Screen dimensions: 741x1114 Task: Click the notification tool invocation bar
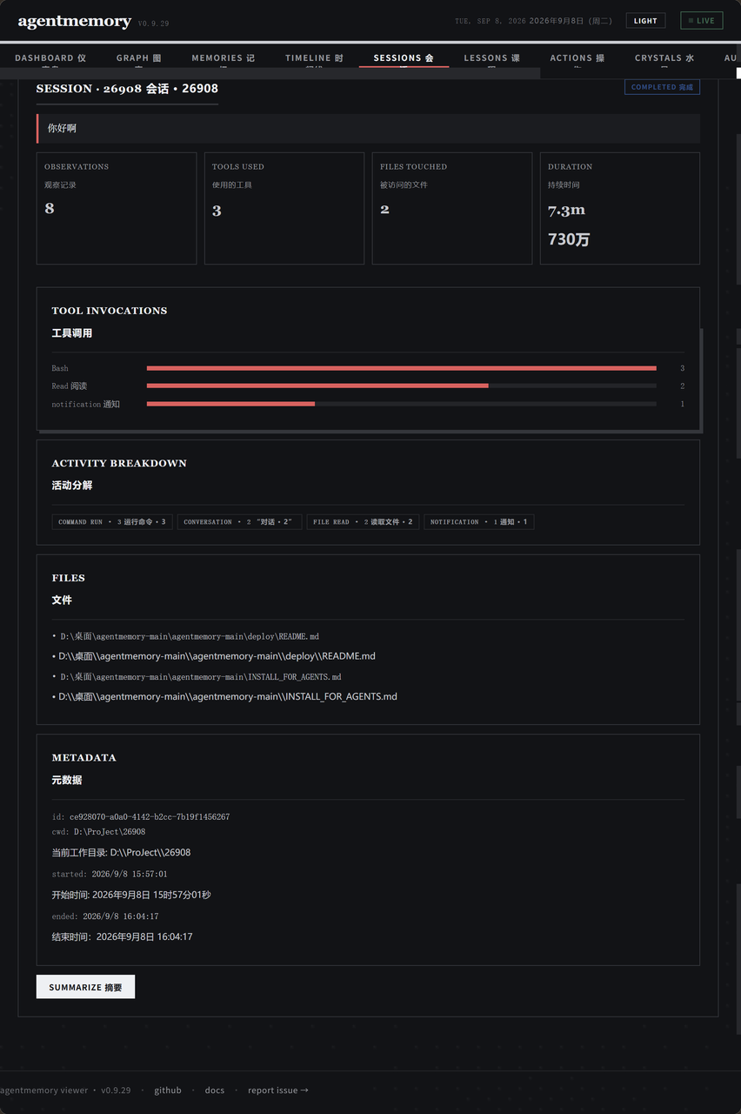[x=402, y=404]
